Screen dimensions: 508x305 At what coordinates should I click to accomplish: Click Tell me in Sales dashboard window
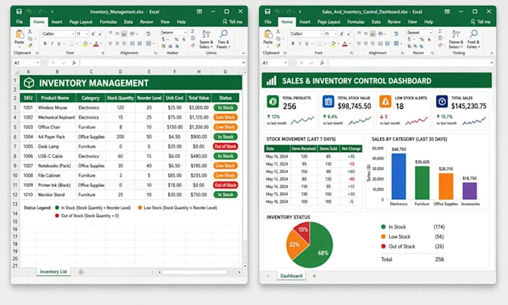(481, 22)
